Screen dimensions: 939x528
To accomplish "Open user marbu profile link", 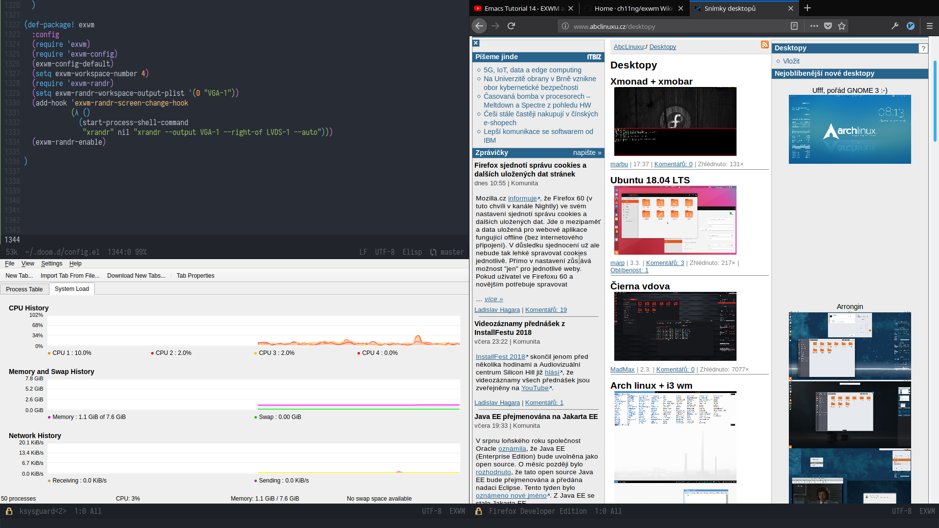I will coord(619,164).
